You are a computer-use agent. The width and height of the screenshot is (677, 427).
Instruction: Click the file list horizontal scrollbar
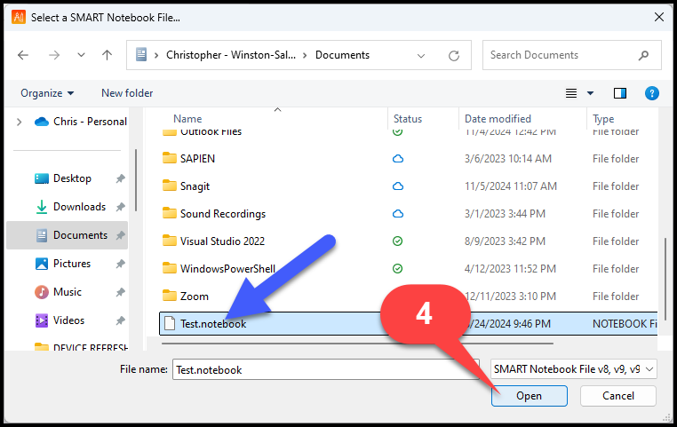[x=357, y=344]
